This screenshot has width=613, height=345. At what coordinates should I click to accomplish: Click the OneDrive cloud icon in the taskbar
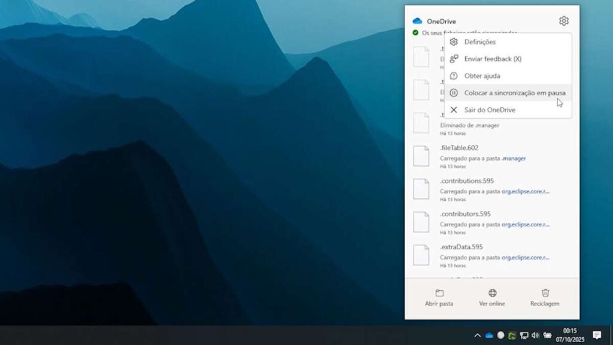click(x=490, y=335)
